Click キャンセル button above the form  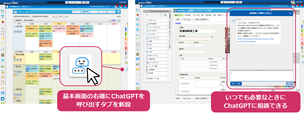(x=187, y=19)
